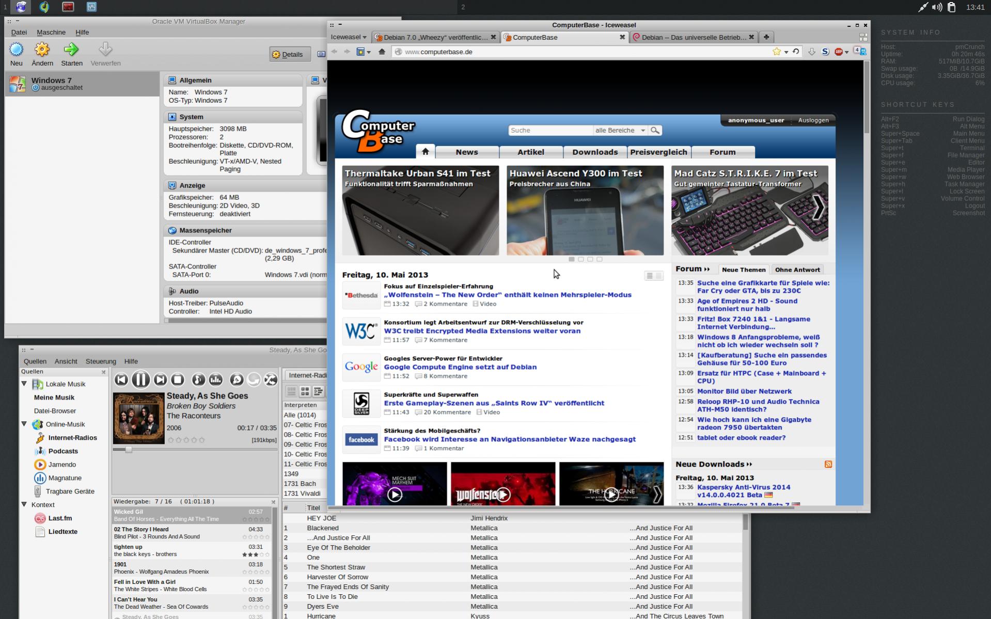This screenshot has width=991, height=619.
Task: Collapse the Kontext tree section
Action: (x=24, y=504)
